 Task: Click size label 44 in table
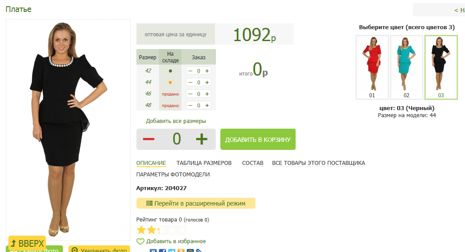[x=148, y=82]
